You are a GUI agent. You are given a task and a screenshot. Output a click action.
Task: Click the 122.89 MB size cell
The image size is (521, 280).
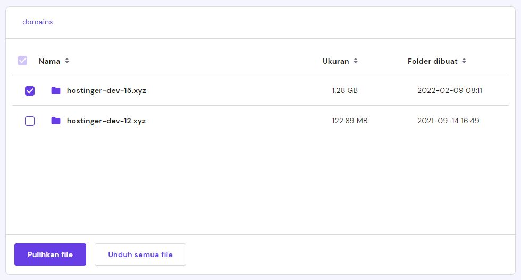[350, 121]
